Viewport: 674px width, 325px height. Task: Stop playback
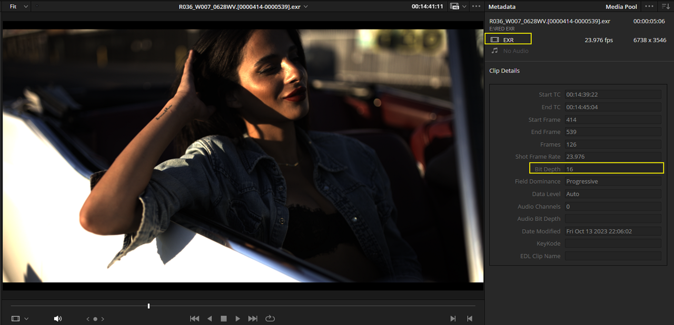pos(223,319)
